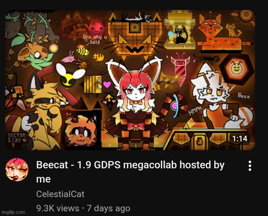Click the Bro why u bald text
The width and height of the screenshot is (268, 216).
[94, 40]
